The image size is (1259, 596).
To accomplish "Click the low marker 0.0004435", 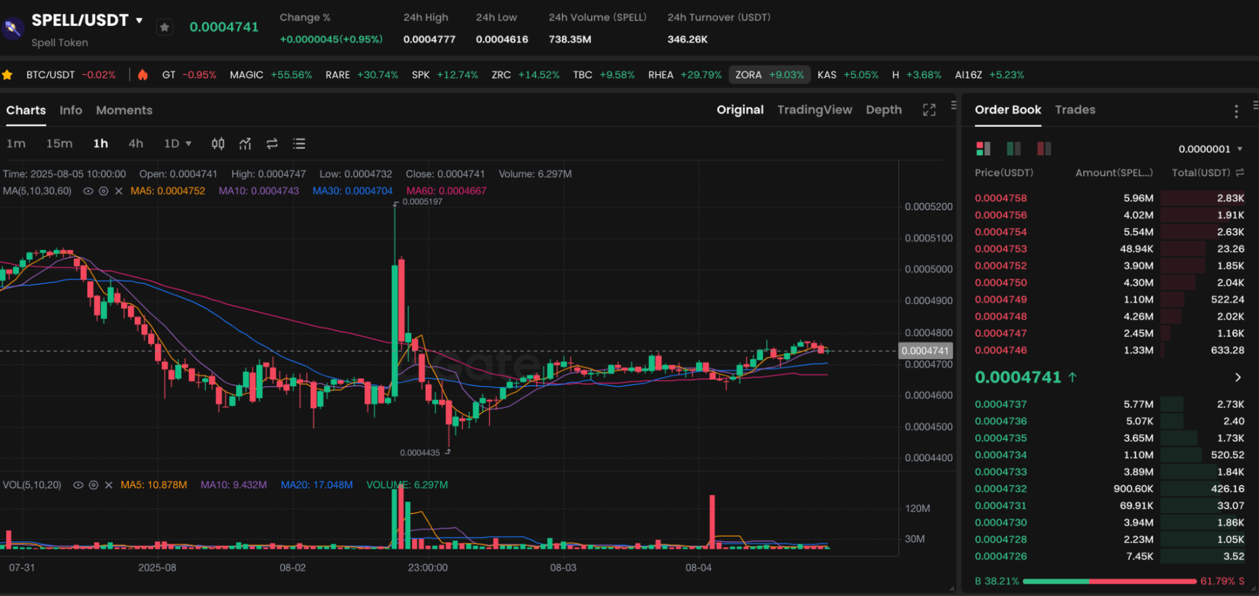I will 420,453.
